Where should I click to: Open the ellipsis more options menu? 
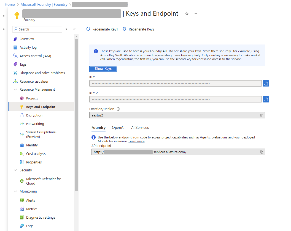click(x=195, y=13)
